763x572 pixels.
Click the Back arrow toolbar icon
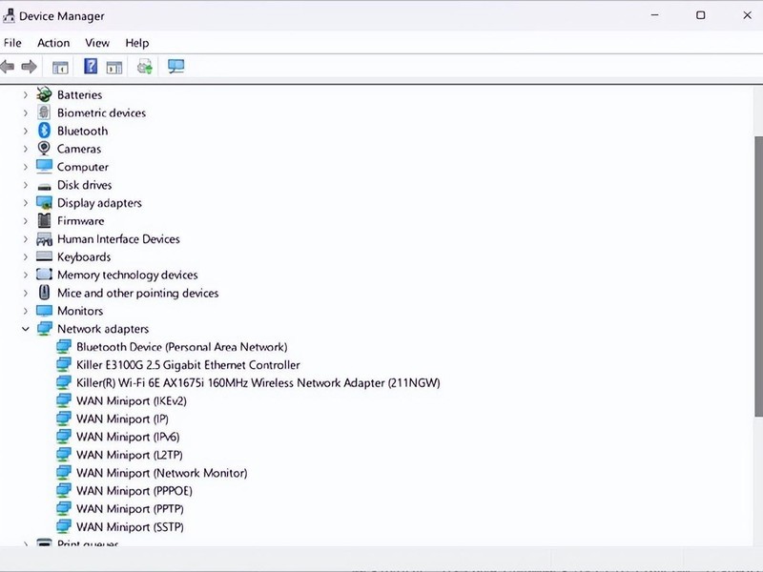click(8, 66)
